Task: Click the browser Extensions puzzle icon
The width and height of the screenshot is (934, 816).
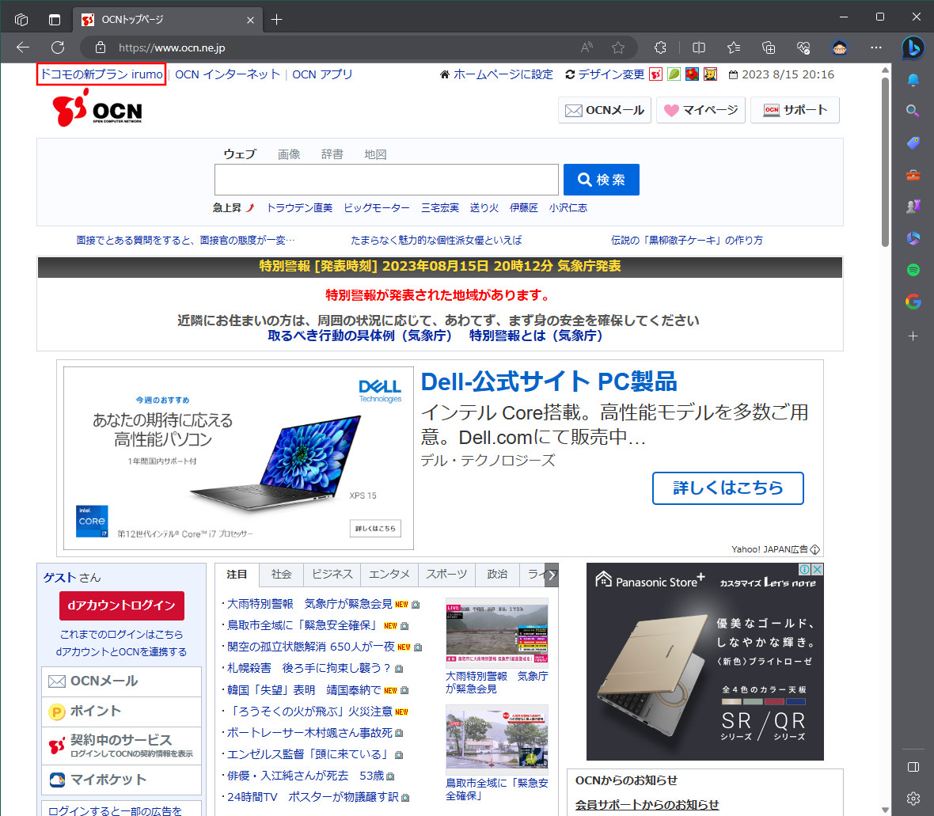Action: (x=661, y=47)
